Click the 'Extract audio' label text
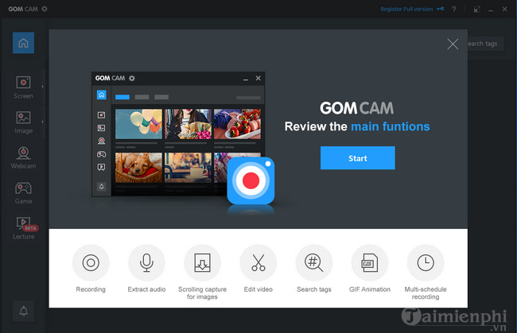The image size is (517, 333). pyautogui.click(x=146, y=289)
